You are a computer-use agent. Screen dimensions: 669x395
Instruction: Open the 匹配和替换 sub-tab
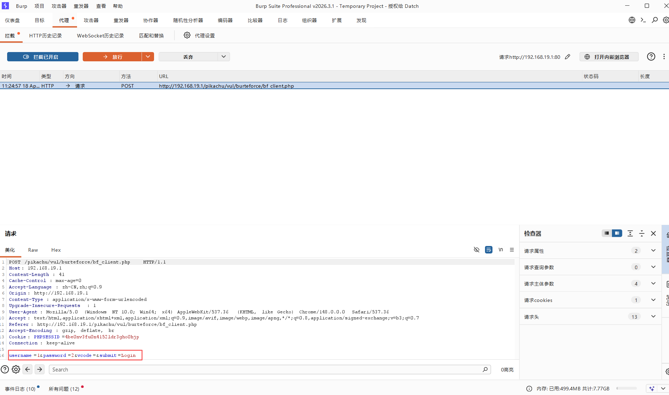[x=151, y=36]
